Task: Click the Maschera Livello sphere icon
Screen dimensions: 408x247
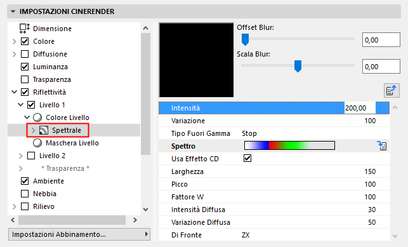Action: pos(37,143)
